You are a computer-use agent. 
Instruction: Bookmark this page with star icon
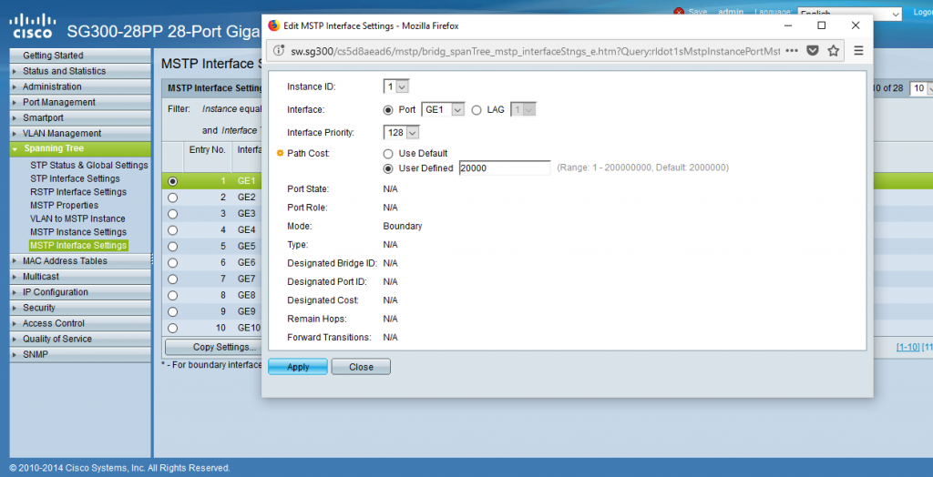834,51
